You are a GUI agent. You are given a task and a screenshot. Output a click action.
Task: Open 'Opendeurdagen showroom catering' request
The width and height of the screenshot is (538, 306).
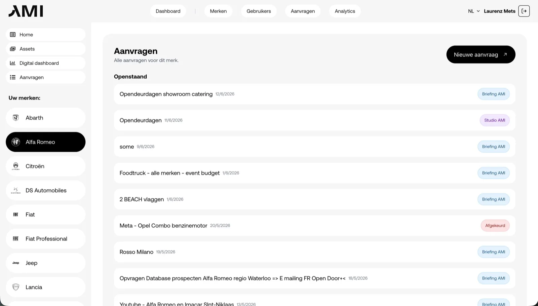314,94
